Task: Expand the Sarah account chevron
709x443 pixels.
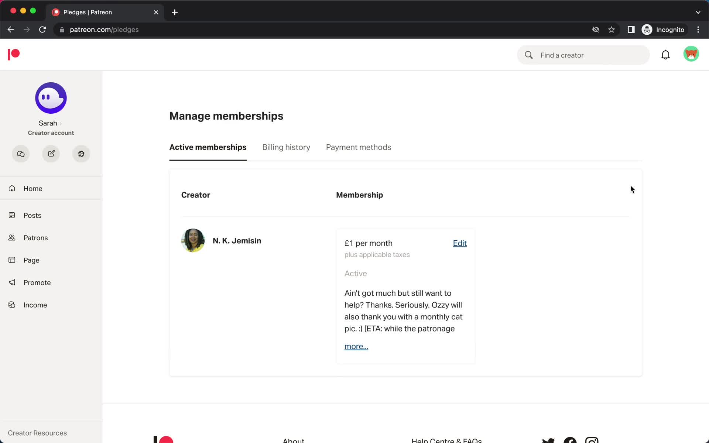Action: (x=61, y=124)
